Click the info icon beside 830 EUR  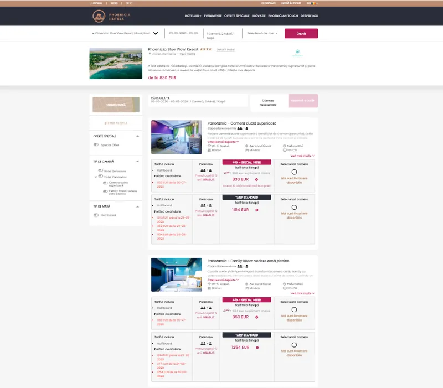tap(256, 179)
